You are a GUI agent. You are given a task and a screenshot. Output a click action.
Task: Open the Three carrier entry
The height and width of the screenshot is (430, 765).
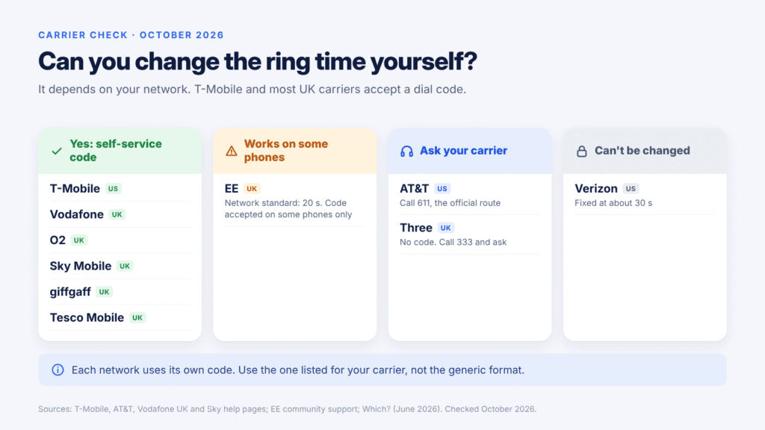[470, 234]
